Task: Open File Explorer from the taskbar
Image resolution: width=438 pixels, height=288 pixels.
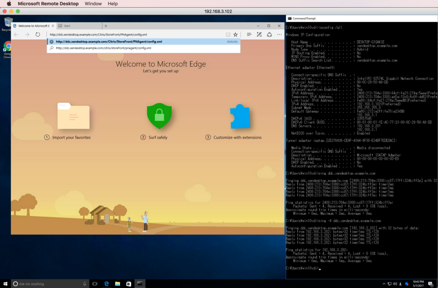Action: pyautogui.click(x=118, y=284)
